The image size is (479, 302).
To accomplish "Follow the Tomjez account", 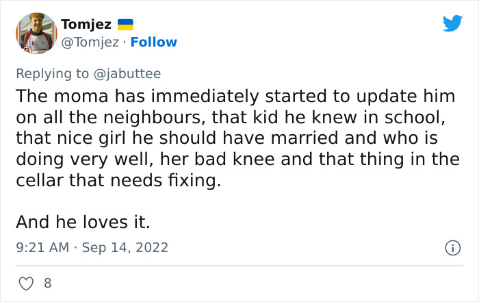I will click(x=153, y=42).
